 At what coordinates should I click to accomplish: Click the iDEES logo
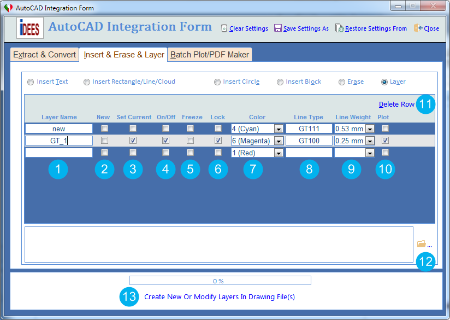tap(30, 28)
